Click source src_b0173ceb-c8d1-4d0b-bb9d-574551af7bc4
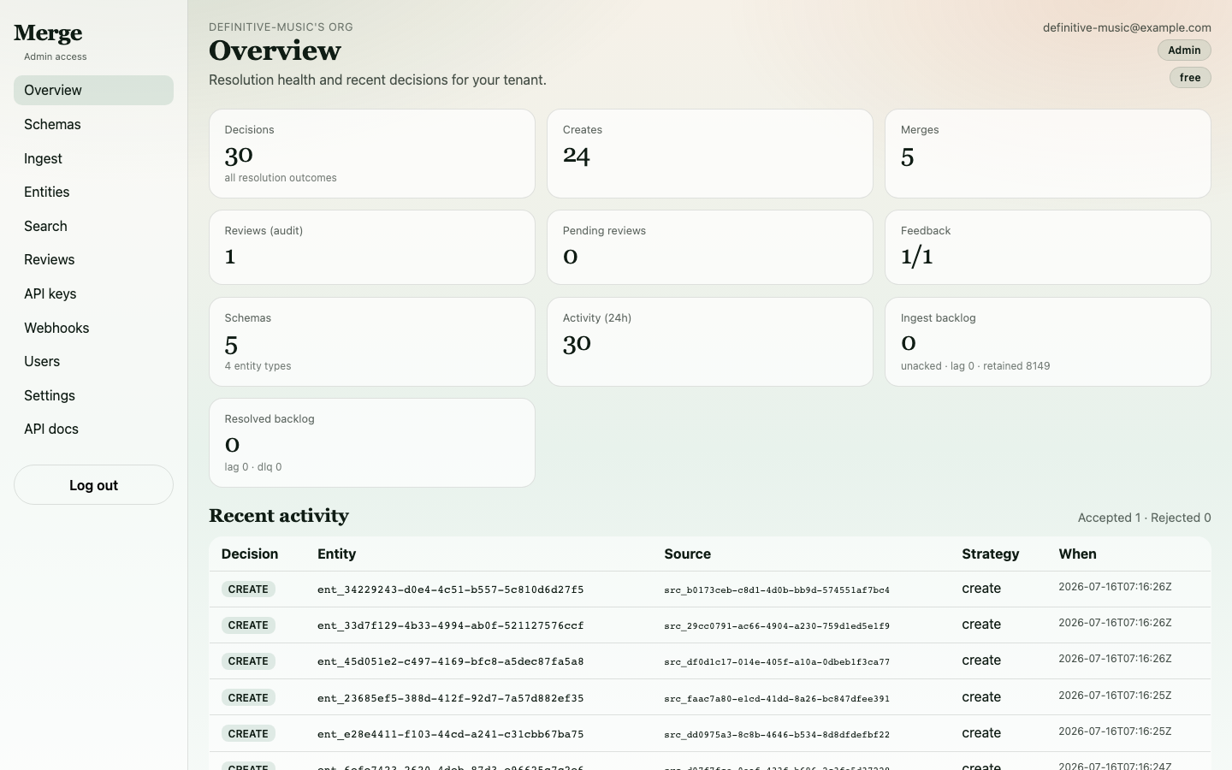Image resolution: width=1232 pixels, height=770 pixels. pos(777,590)
